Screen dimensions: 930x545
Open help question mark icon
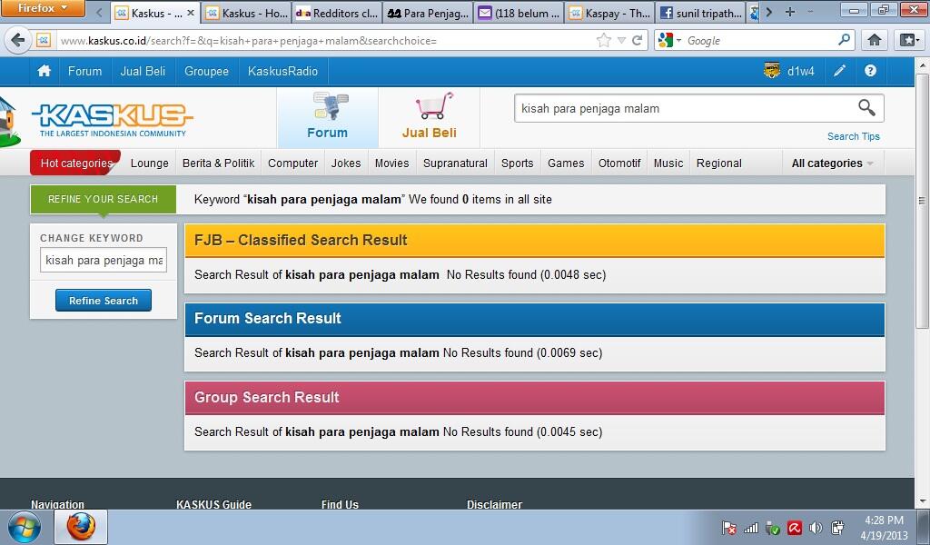[870, 71]
